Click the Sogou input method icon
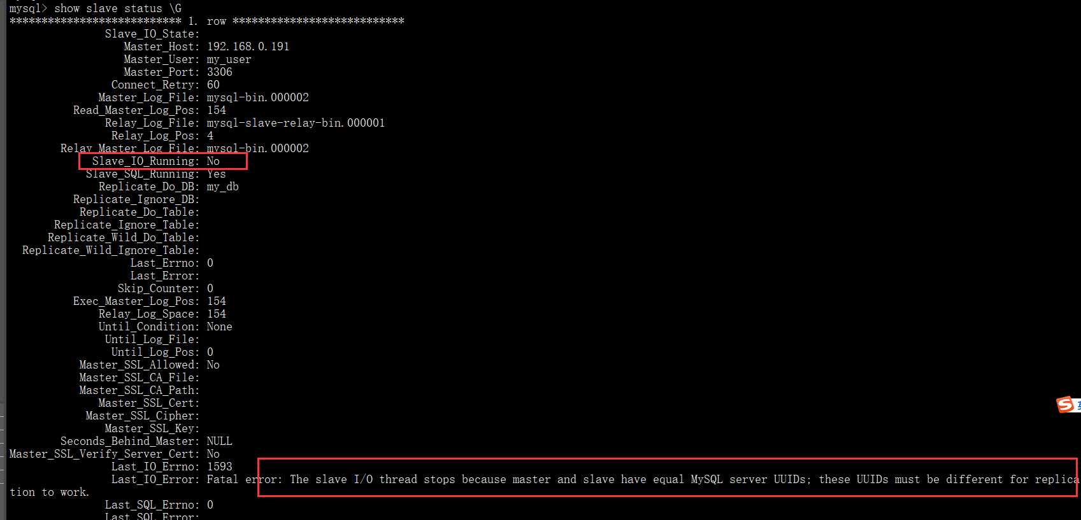Screen dimensions: 1081x520 click(1065, 404)
